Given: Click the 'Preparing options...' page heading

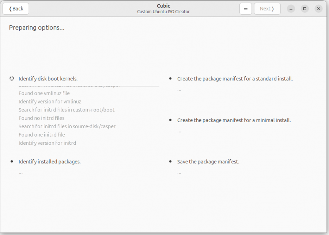Looking at the screenshot, I should [x=37, y=28].
